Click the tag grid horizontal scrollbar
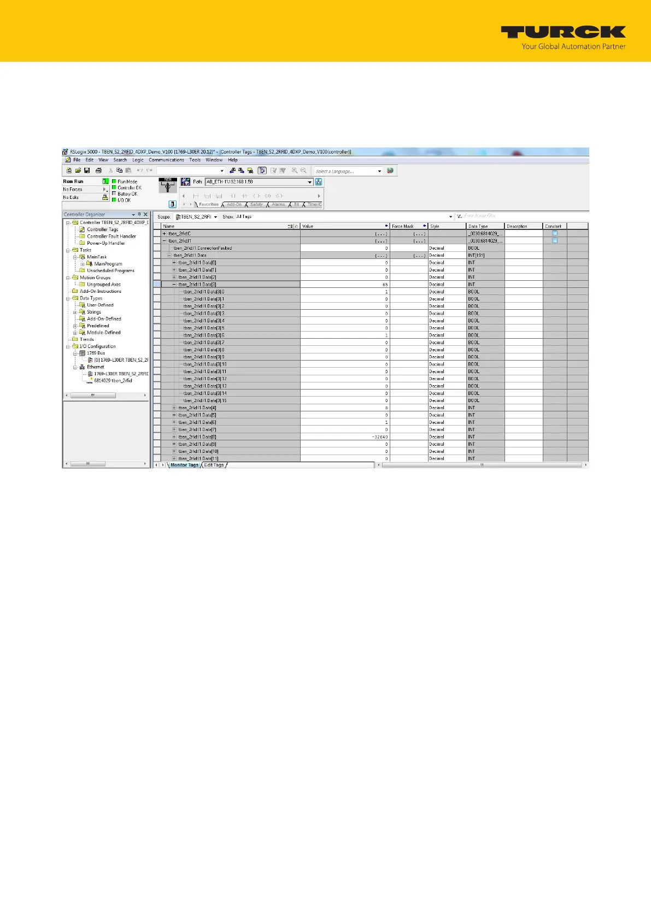The width and height of the screenshot is (651, 920). click(x=481, y=465)
